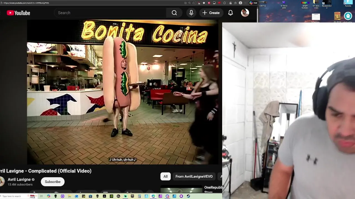Viewport: 355px width, 199px height.
Task: Open the Create menu button
Action: click(x=211, y=13)
